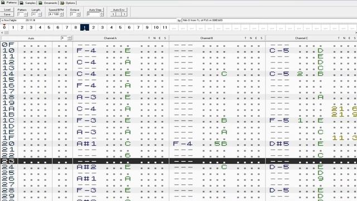357x201 pixels.
Task: Select the C-5 note on row 10
Action: click(279, 50)
